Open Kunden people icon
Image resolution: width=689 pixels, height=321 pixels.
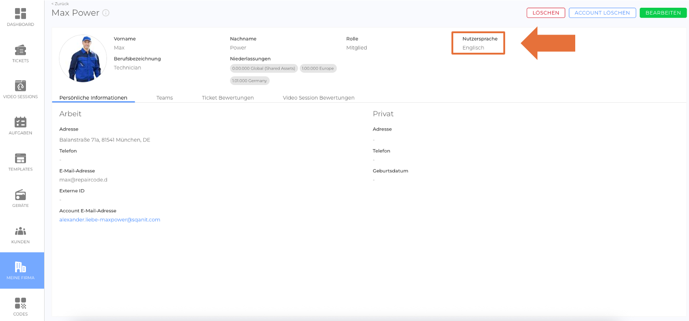tap(20, 231)
